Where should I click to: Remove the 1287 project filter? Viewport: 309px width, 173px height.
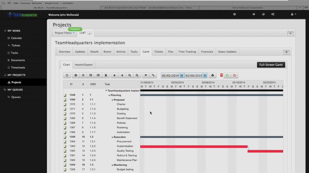point(90,33)
